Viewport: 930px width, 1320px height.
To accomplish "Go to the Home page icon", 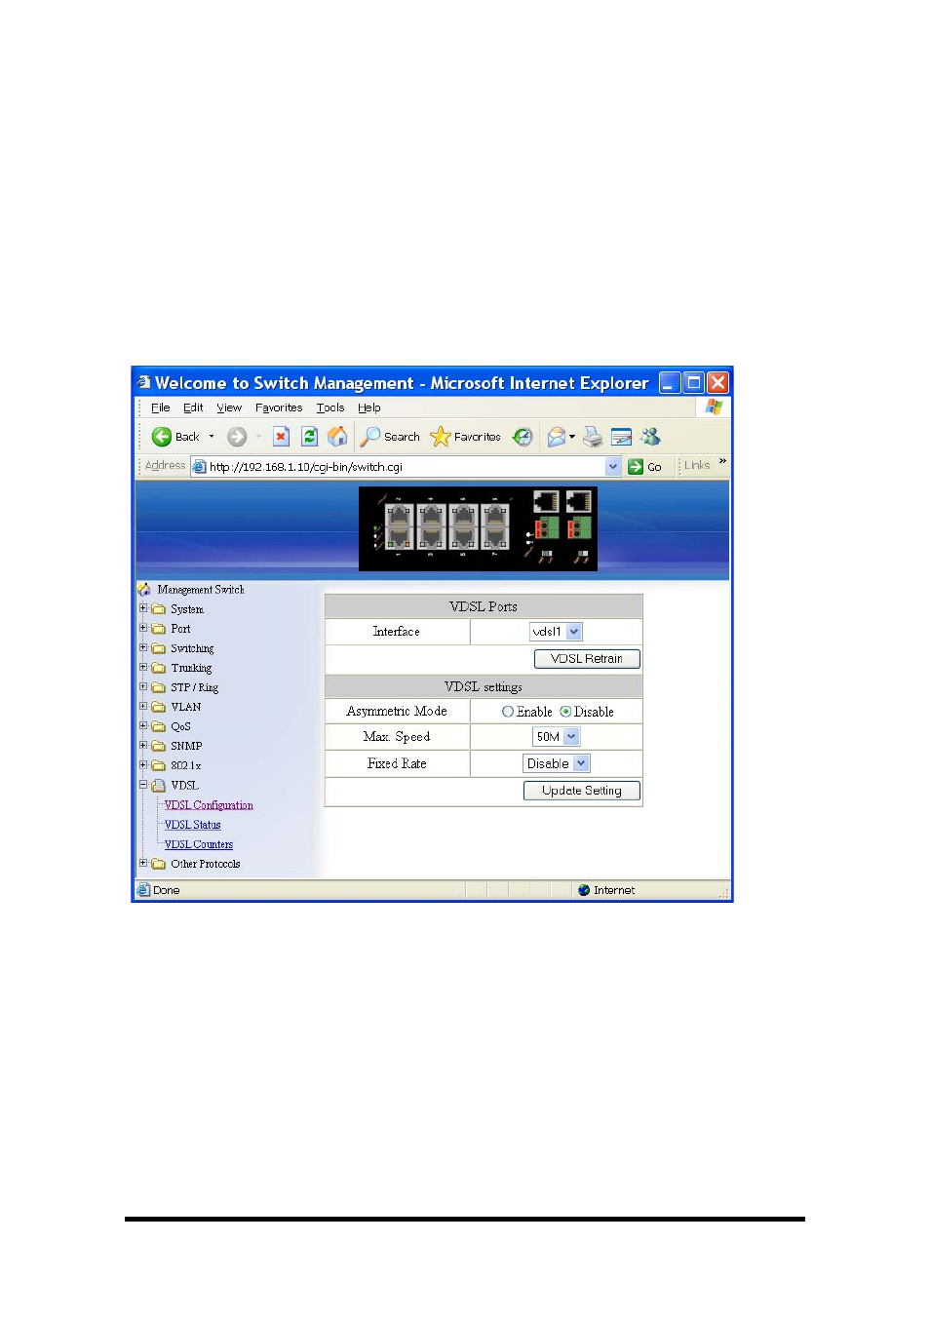I will [337, 437].
